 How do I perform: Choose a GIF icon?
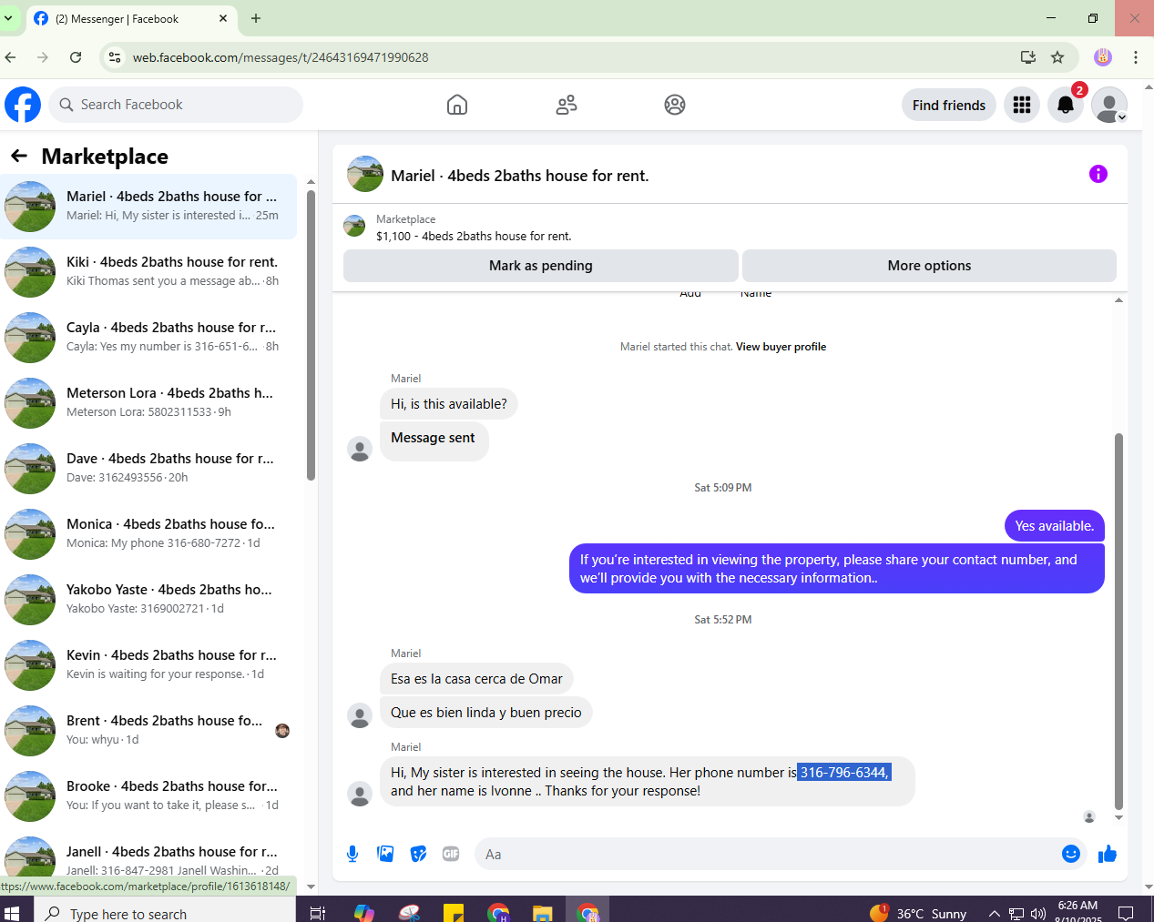[x=451, y=854]
